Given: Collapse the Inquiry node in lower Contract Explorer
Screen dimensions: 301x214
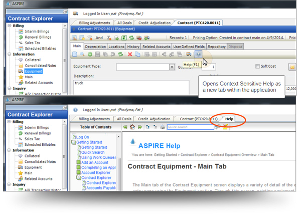Looking at the screenshot, I should point(9,184).
